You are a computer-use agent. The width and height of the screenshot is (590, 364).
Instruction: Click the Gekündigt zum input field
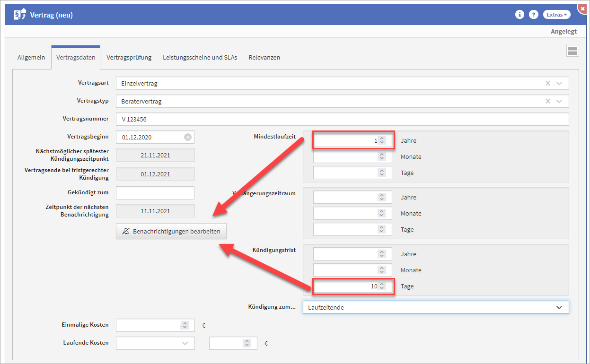155,193
